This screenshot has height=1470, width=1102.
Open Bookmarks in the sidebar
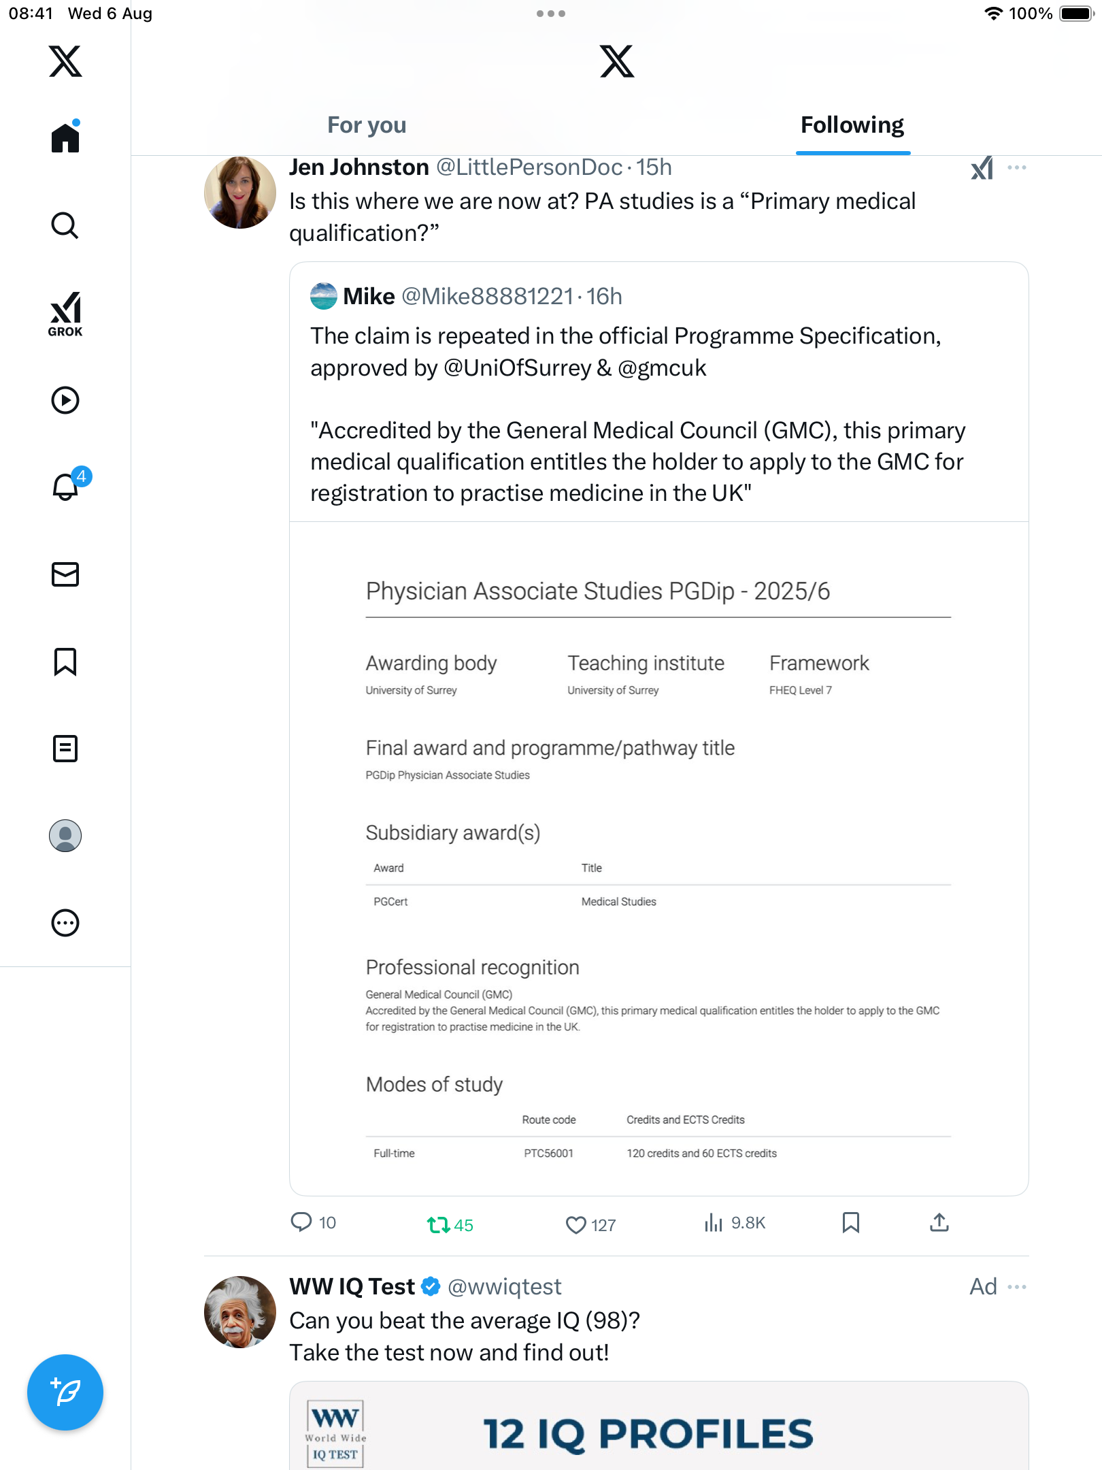65,661
